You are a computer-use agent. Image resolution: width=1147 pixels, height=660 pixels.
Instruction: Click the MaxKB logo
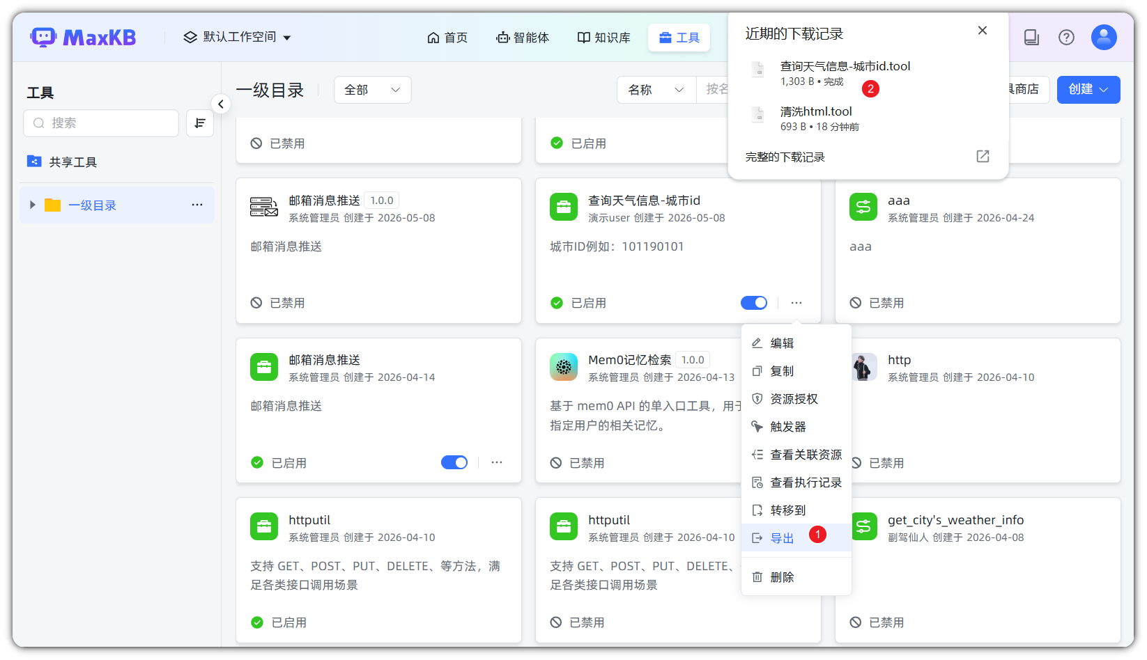83,38
